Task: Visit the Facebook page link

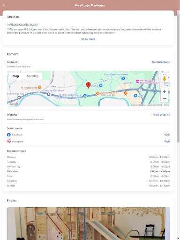Action: click(x=167, y=135)
